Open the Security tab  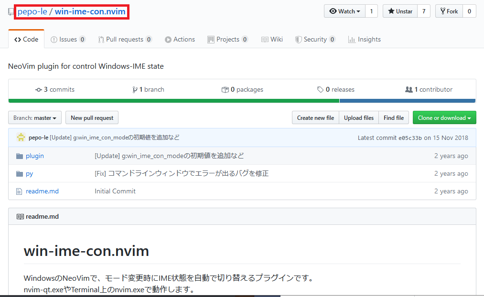(315, 39)
